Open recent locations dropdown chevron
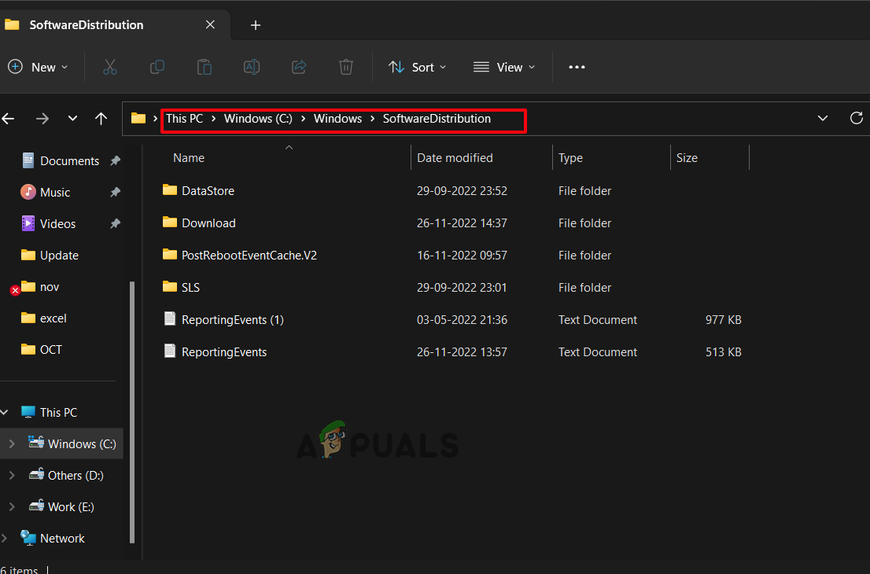The height and width of the screenshot is (574, 870). click(72, 118)
